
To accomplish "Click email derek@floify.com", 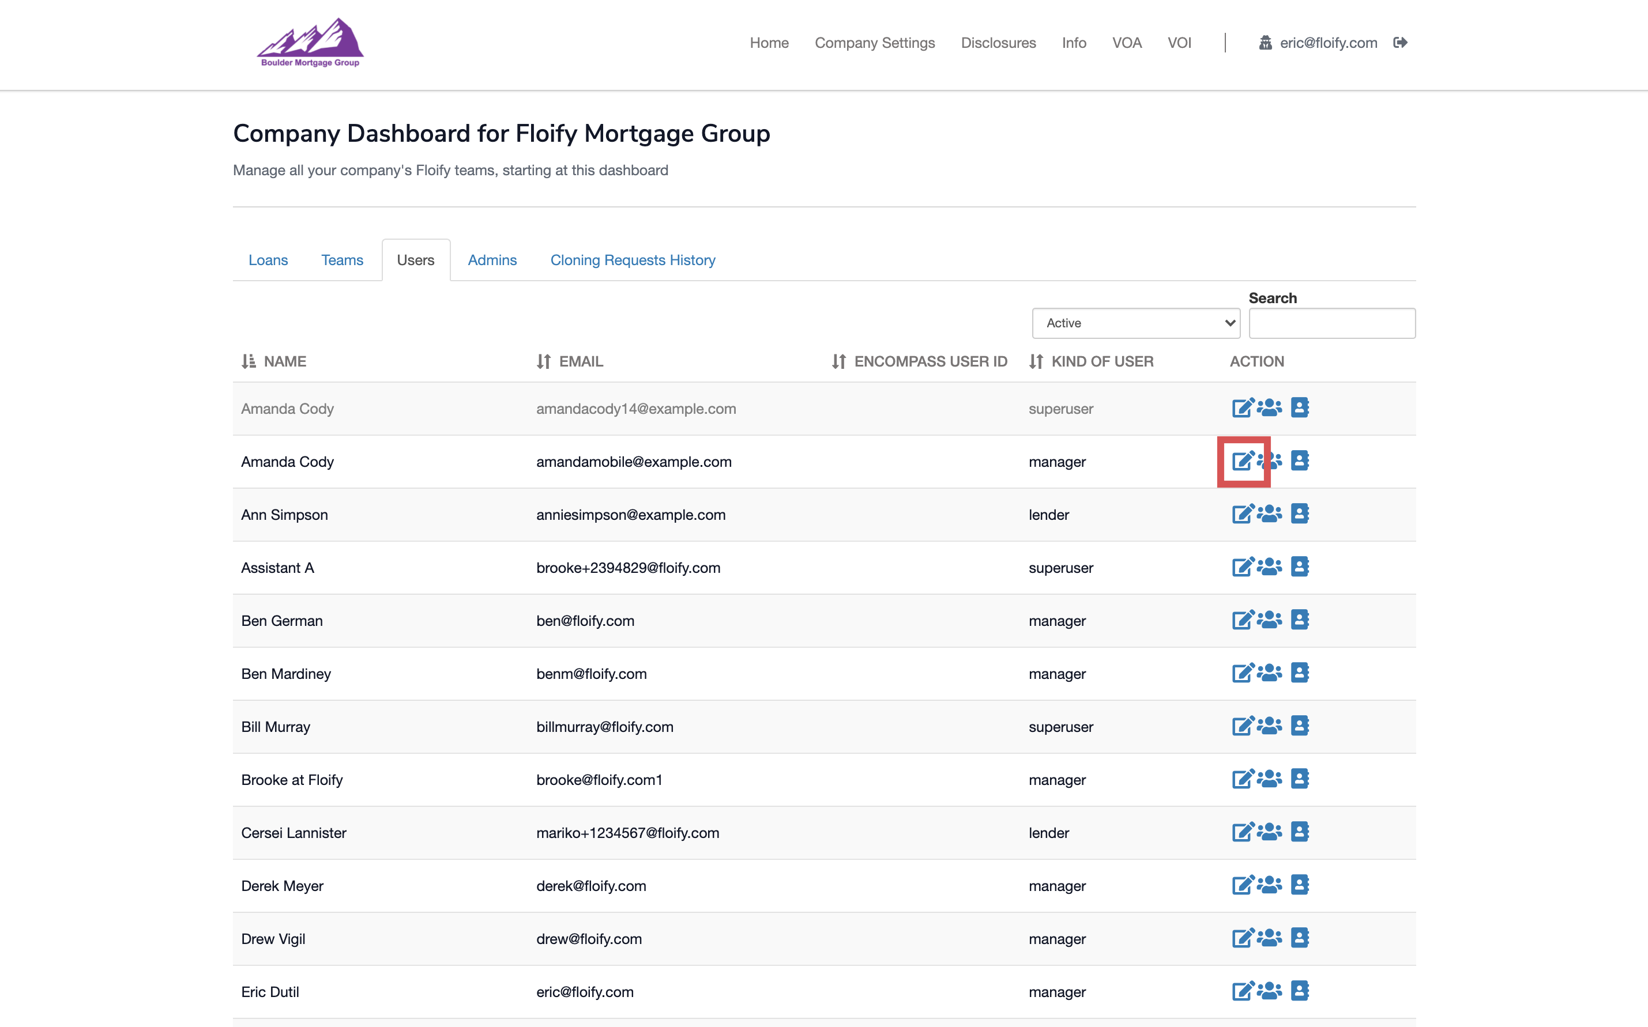I will (x=591, y=886).
